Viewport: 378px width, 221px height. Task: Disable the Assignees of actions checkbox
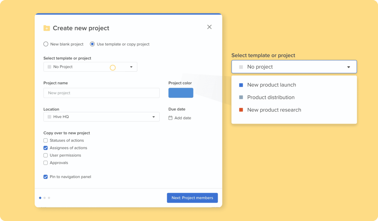pos(45,148)
